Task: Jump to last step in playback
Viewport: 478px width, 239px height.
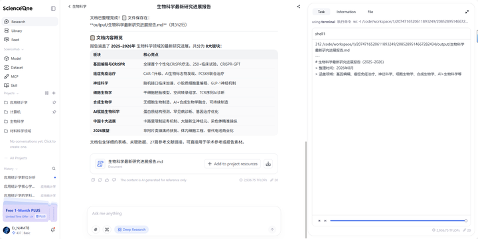Action: point(325,220)
